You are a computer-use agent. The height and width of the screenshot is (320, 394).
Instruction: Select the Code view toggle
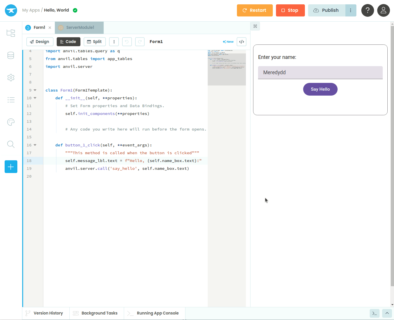(x=68, y=42)
